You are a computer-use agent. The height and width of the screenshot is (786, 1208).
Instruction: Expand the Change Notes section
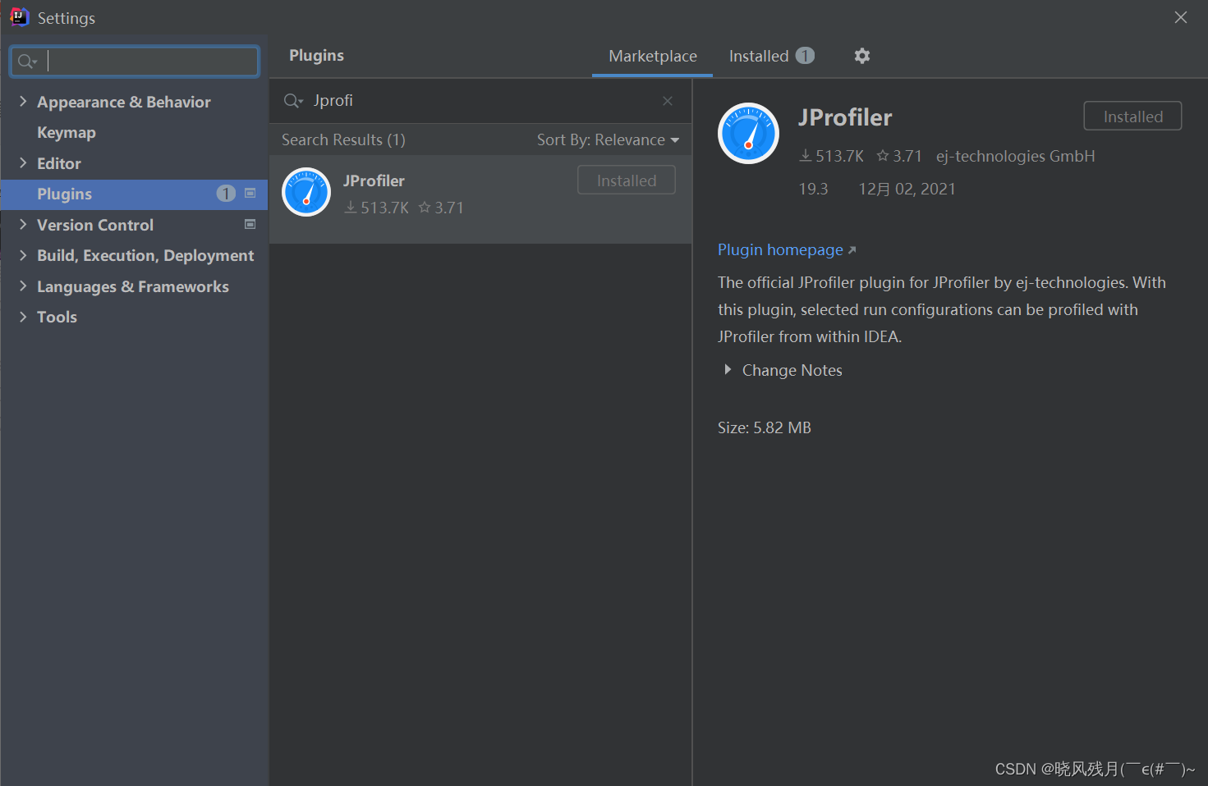click(x=728, y=370)
